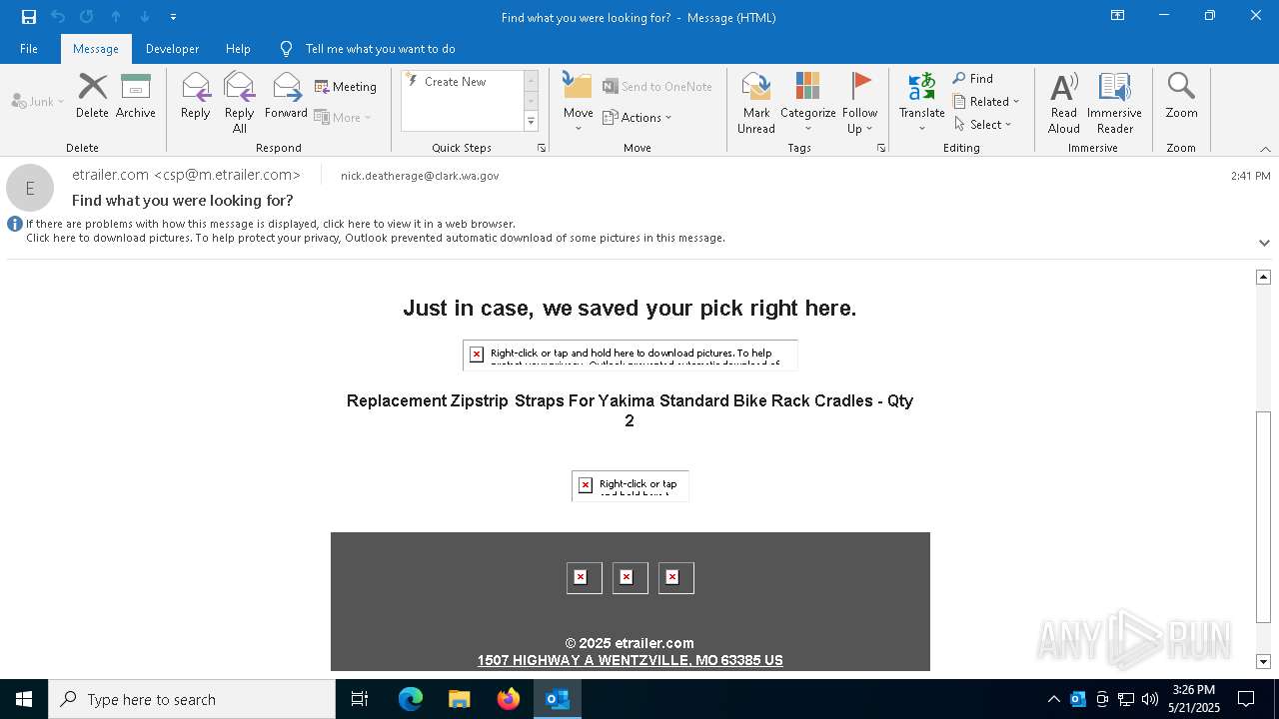Click the Follow Up flag
This screenshot has height=719, width=1279.
[859, 103]
